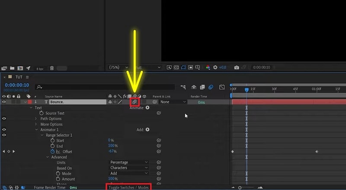The width and height of the screenshot is (346, 190).
Task: Open the 75% magnification dropdown
Action: (x=119, y=68)
